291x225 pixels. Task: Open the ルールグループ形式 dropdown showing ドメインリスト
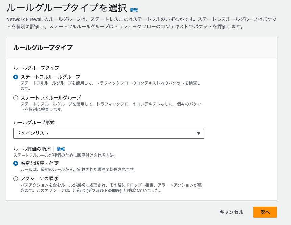coord(108,133)
